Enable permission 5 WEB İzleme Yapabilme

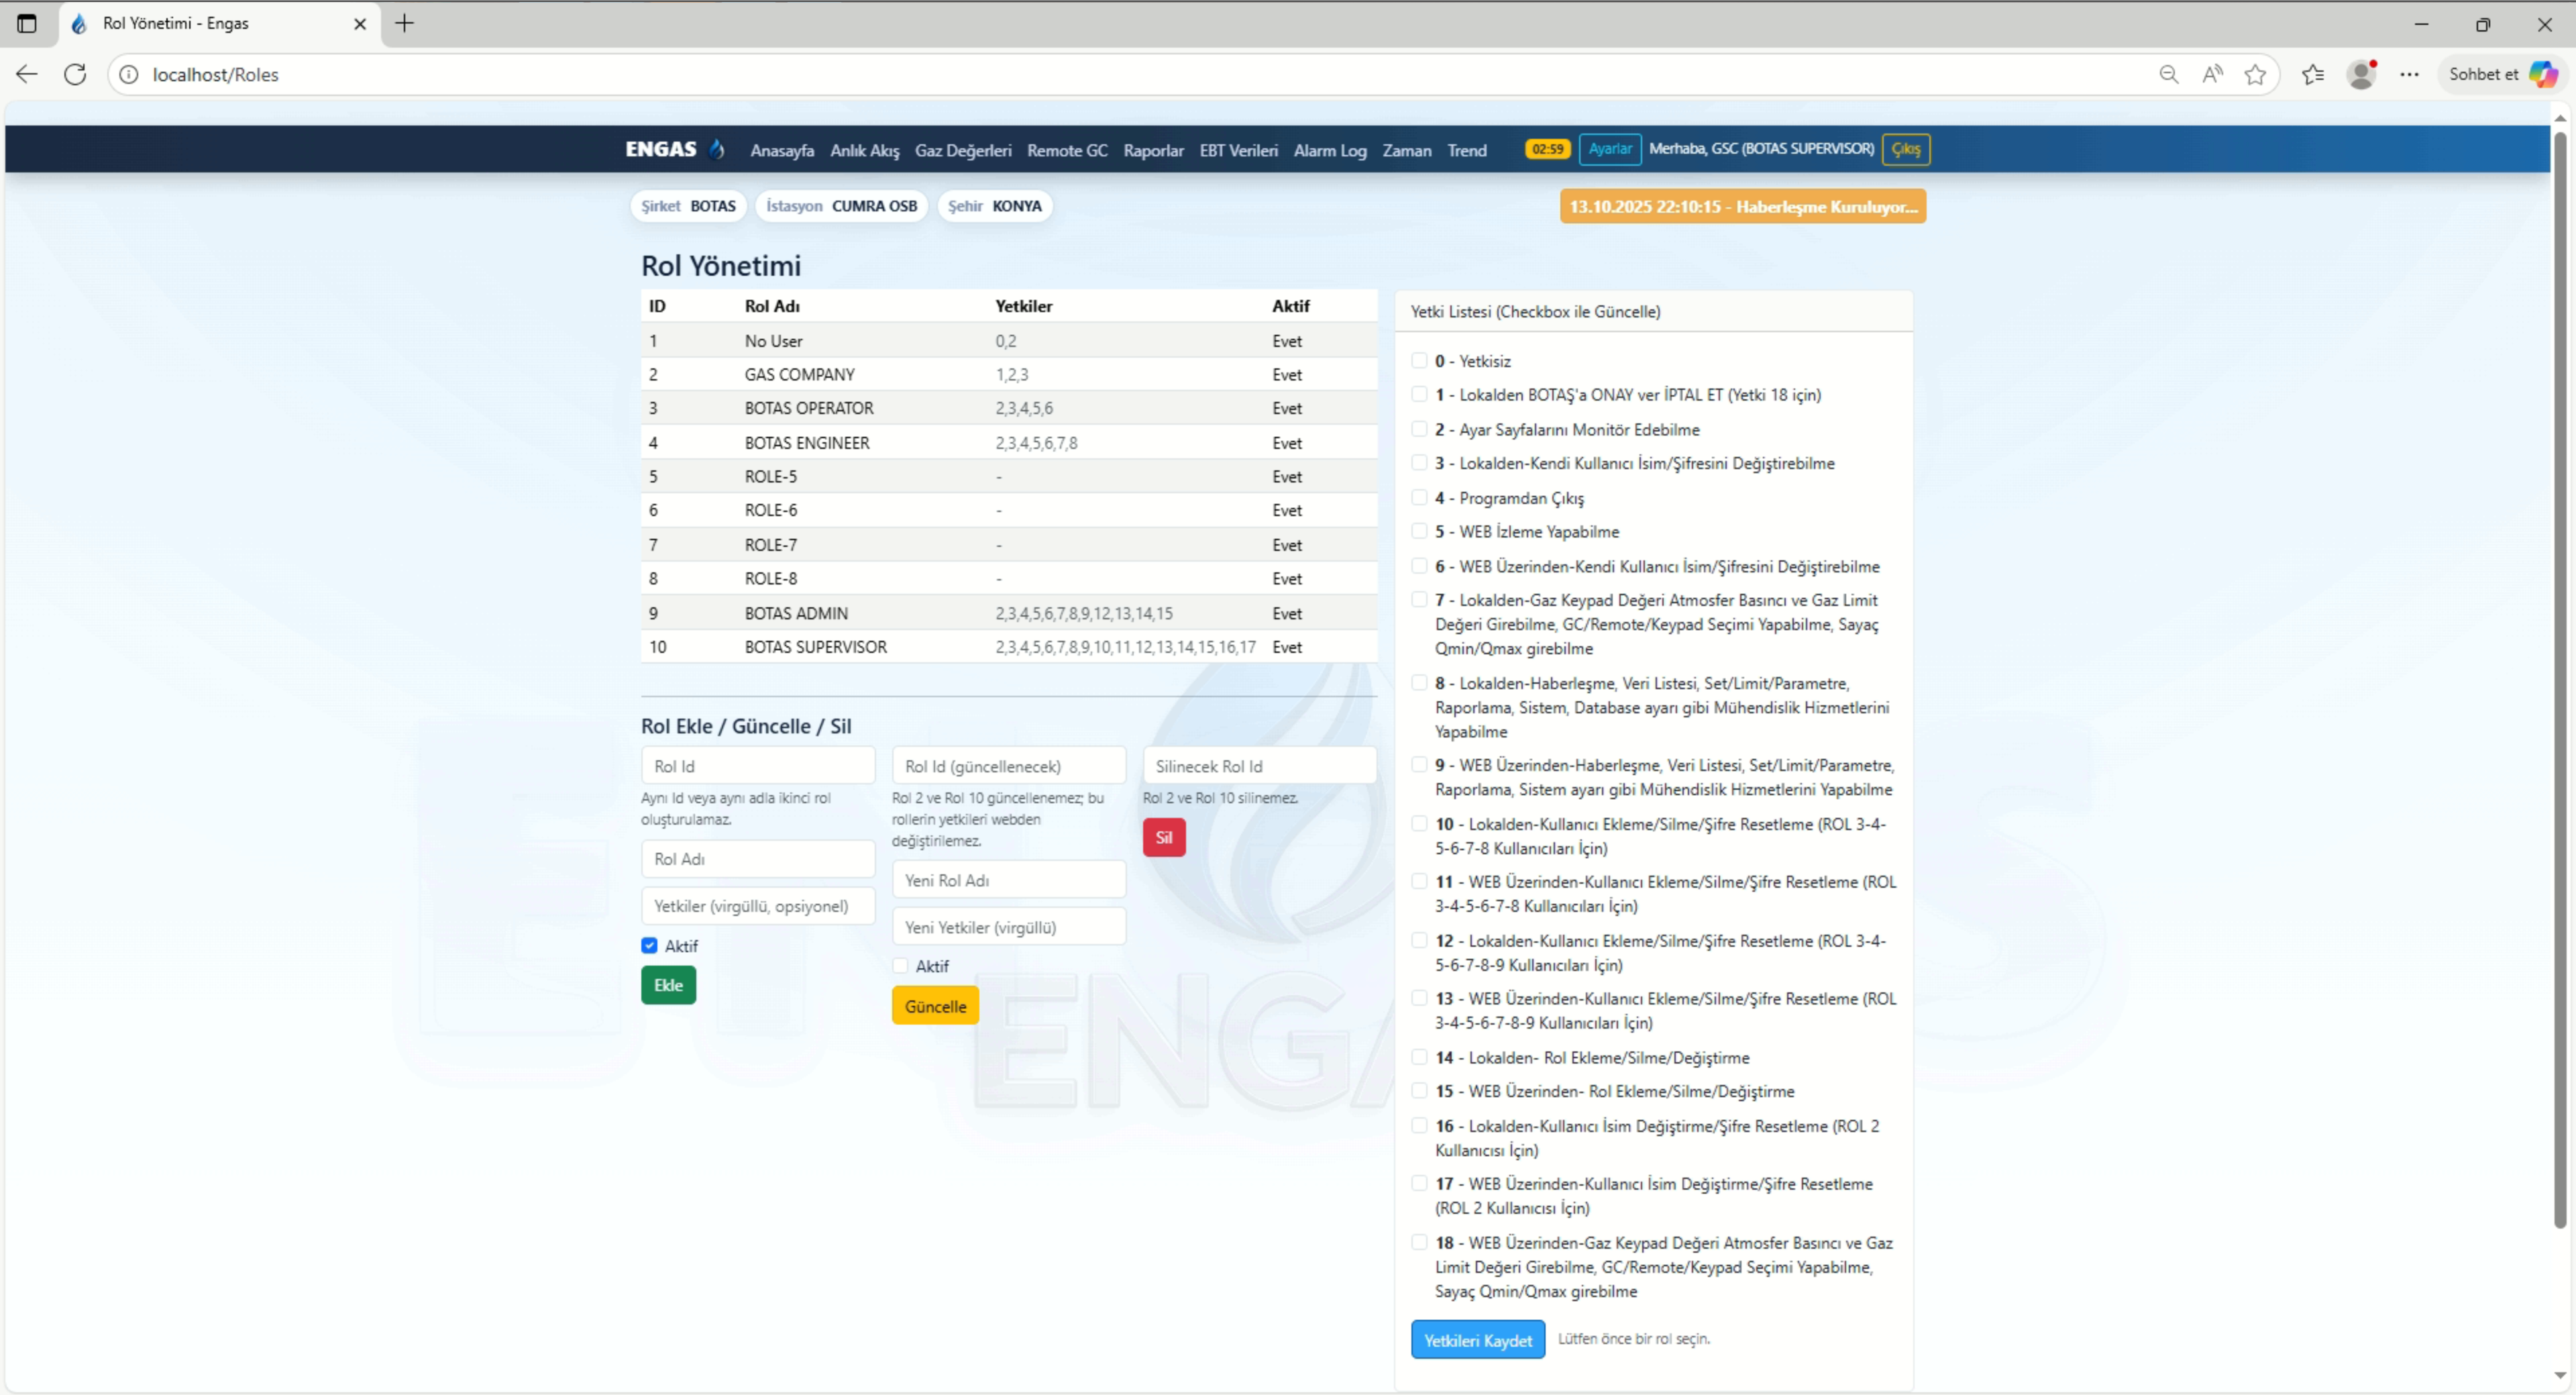click(1419, 531)
